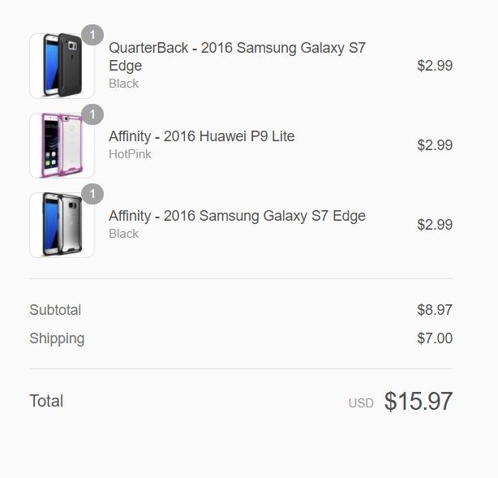
Task: Click the Black variant label under QuarterBack
Action: [123, 84]
